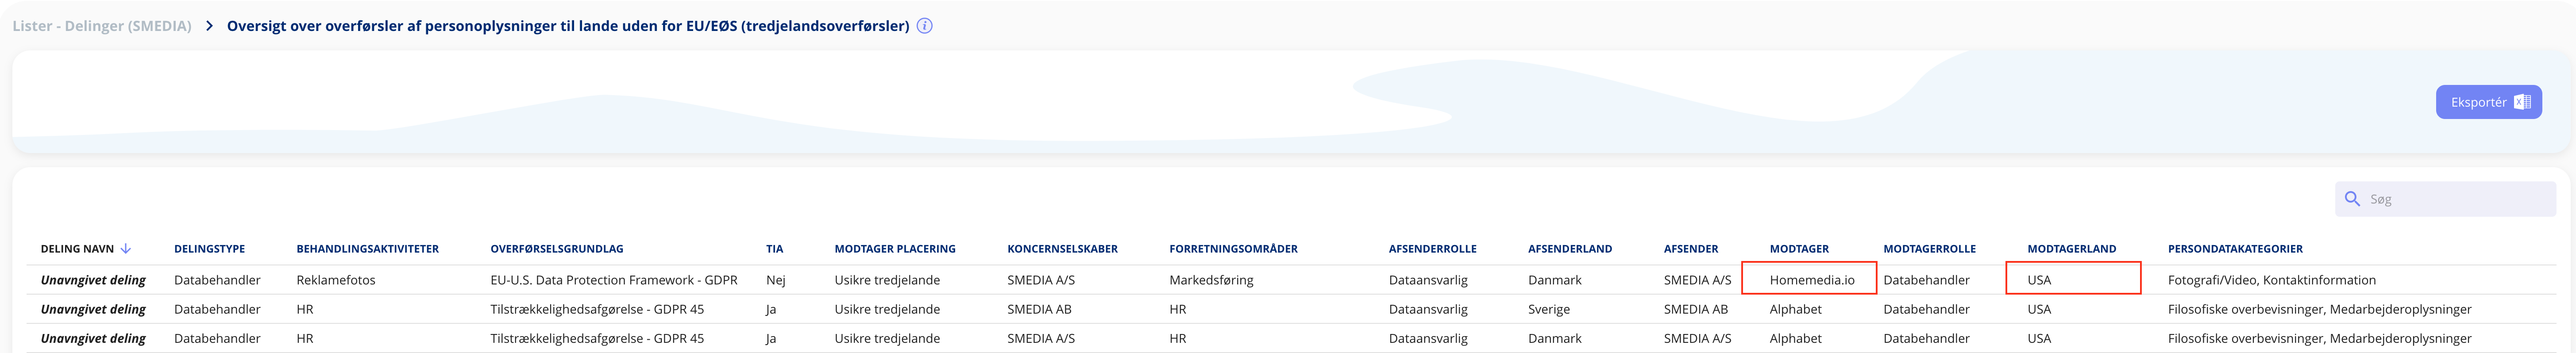Sort by the Koncernselskaber column header

[x=1062, y=249]
